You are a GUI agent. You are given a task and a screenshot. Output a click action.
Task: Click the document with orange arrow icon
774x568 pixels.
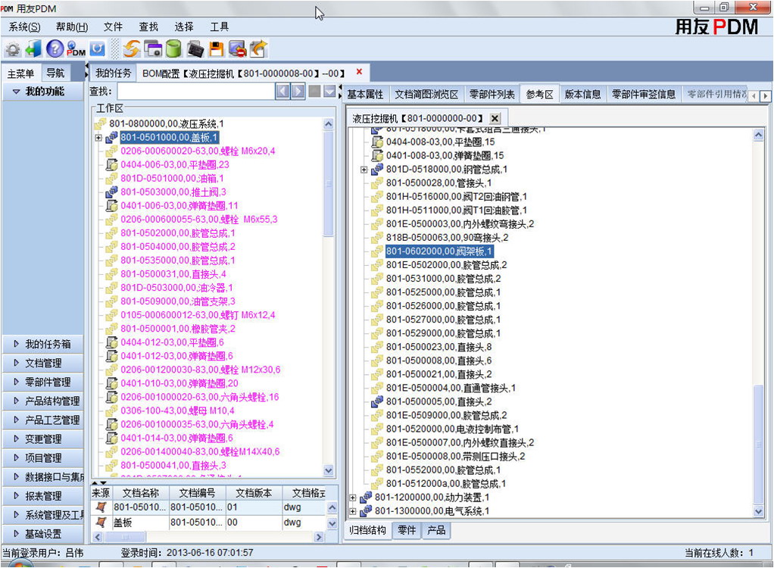coord(259,48)
